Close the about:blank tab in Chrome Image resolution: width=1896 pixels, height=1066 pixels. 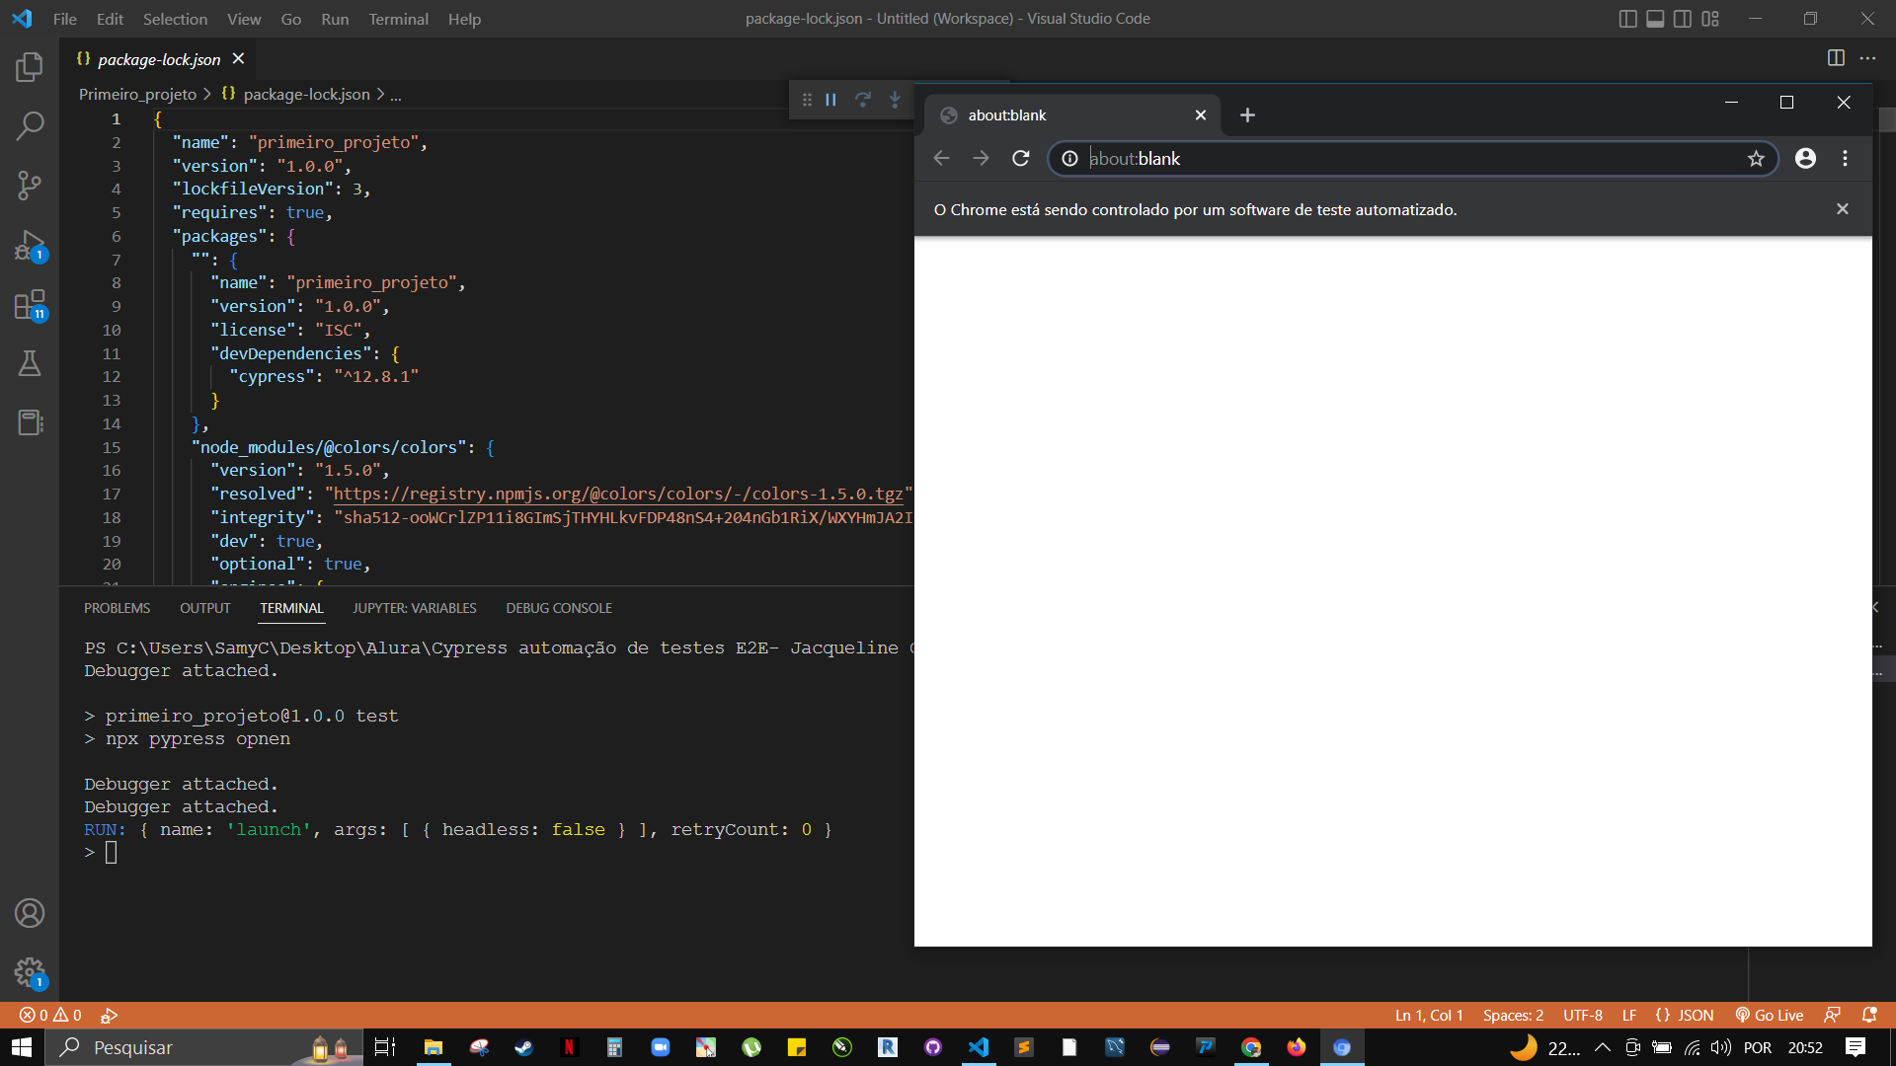pos(1201,115)
